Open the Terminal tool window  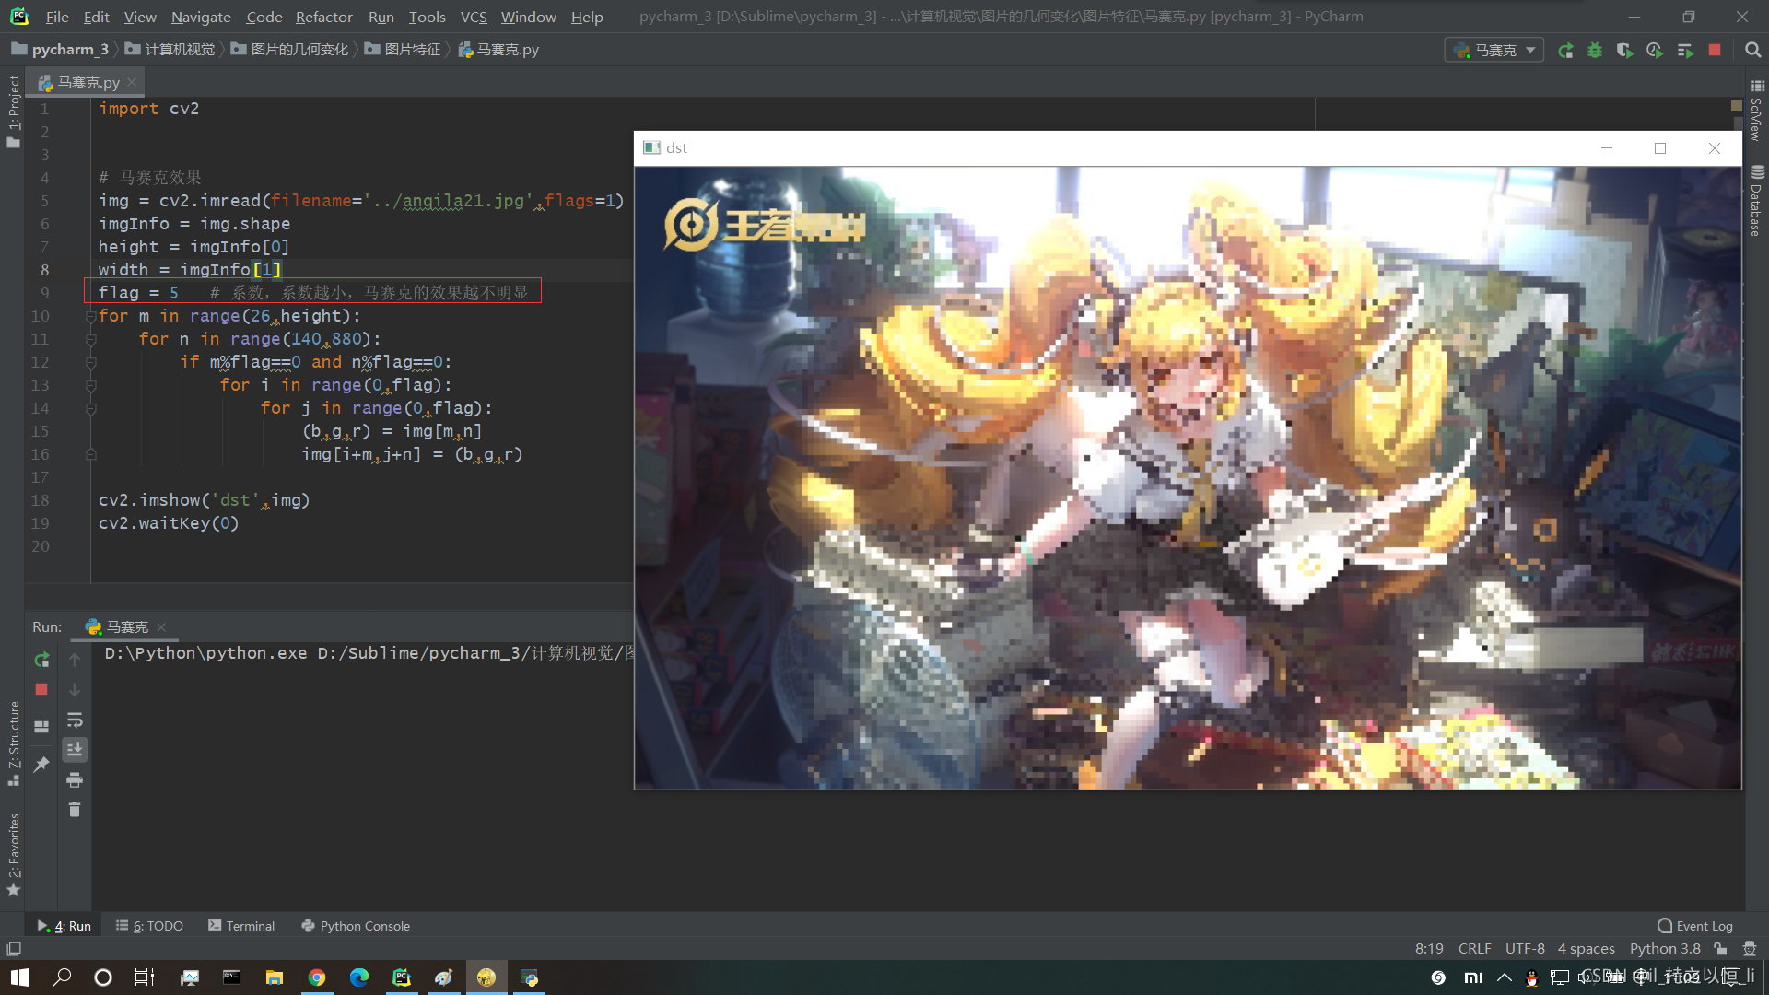coord(241,926)
